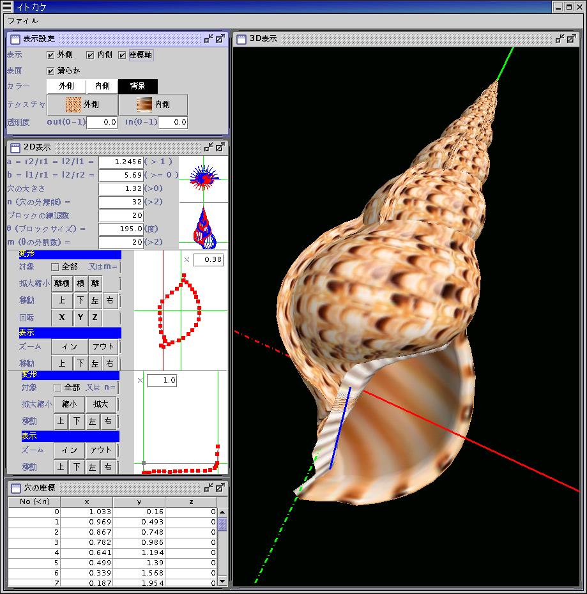The height and width of the screenshot is (594, 587).
Task: Pick the 背景 background color swatch
Action: [137, 86]
